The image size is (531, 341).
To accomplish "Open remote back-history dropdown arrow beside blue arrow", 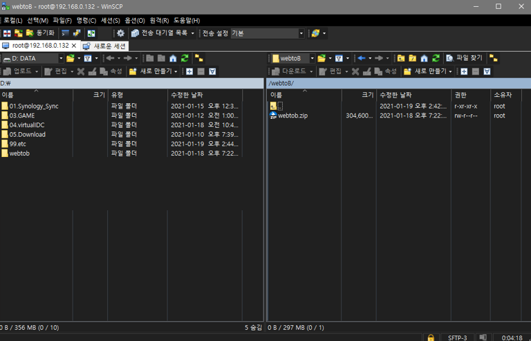I will (370, 59).
